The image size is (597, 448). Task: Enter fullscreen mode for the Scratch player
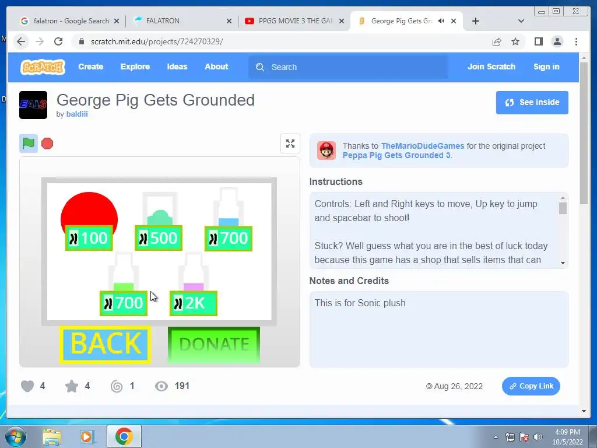tap(290, 143)
